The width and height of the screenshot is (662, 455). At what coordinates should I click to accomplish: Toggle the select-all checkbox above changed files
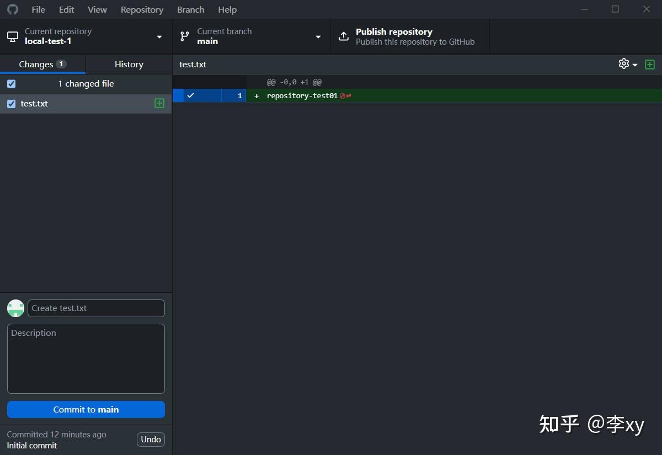[x=12, y=83]
